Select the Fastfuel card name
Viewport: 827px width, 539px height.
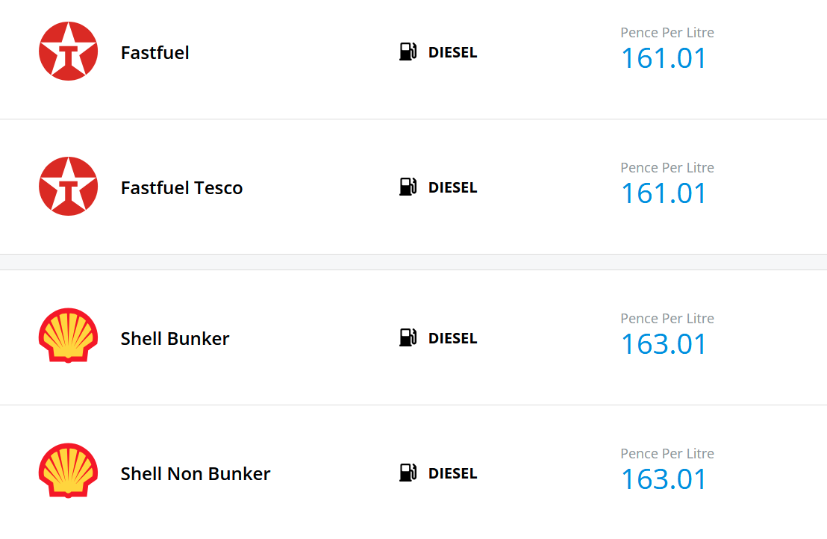tap(155, 53)
